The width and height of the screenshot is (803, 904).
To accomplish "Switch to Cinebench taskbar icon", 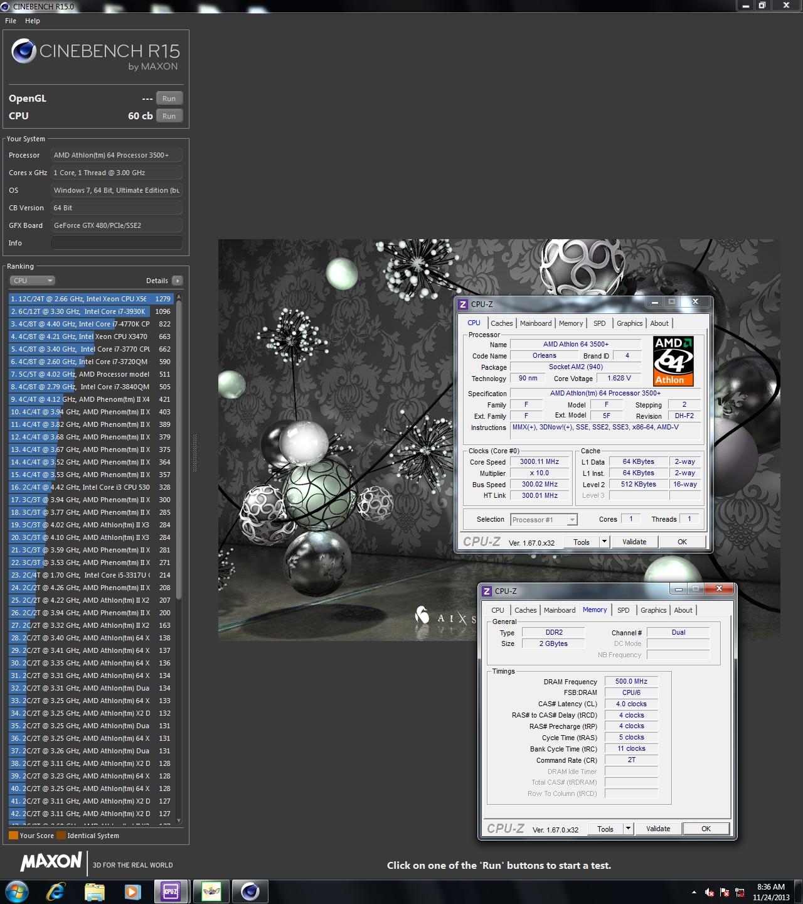I will 250,891.
